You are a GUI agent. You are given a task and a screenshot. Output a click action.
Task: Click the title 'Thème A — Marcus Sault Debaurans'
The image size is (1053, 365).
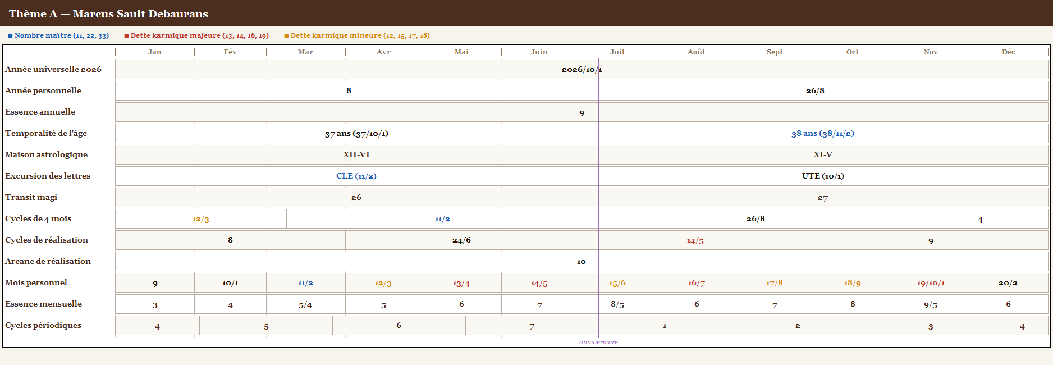pos(108,13)
